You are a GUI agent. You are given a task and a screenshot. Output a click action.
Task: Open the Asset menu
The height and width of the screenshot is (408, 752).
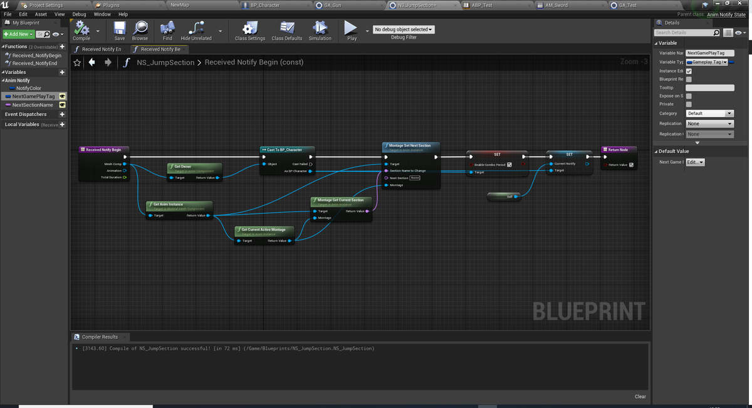pos(41,14)
